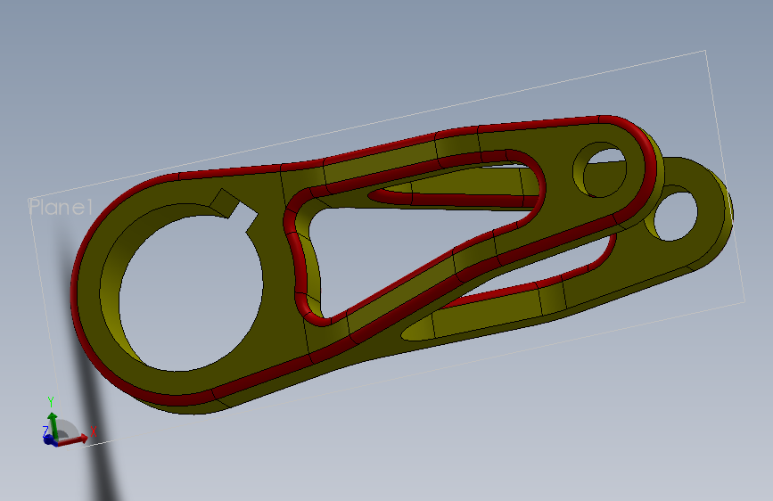This screenshot has height=501, width=773.
Task: Click the blue Z axis on the triad
Action: 48,439
